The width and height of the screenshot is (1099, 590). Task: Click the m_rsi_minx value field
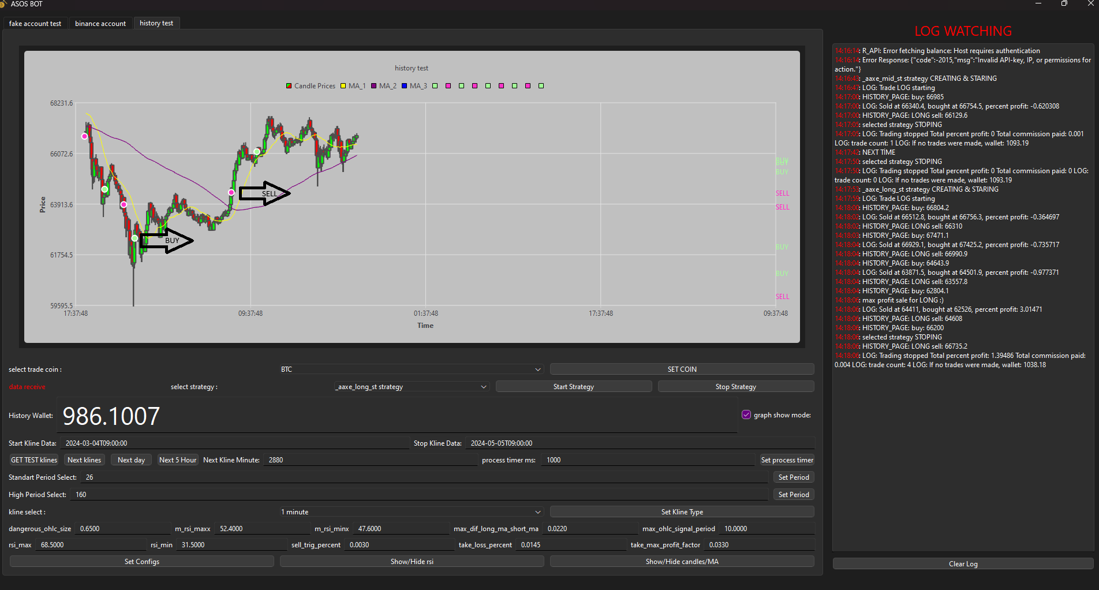click(401, 529)
